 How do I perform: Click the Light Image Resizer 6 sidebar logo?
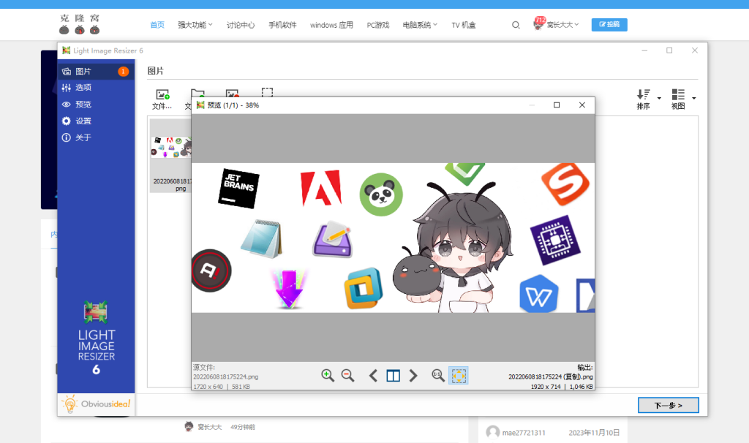[97, 338]
